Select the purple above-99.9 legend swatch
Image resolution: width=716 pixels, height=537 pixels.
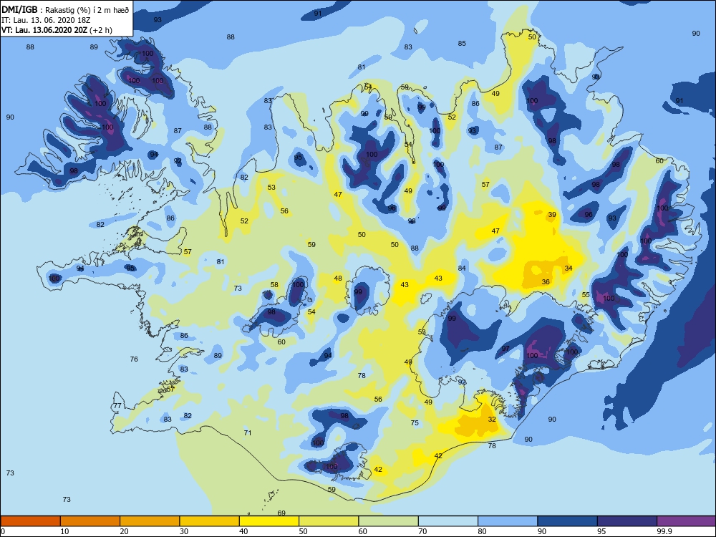pos(687,521)
